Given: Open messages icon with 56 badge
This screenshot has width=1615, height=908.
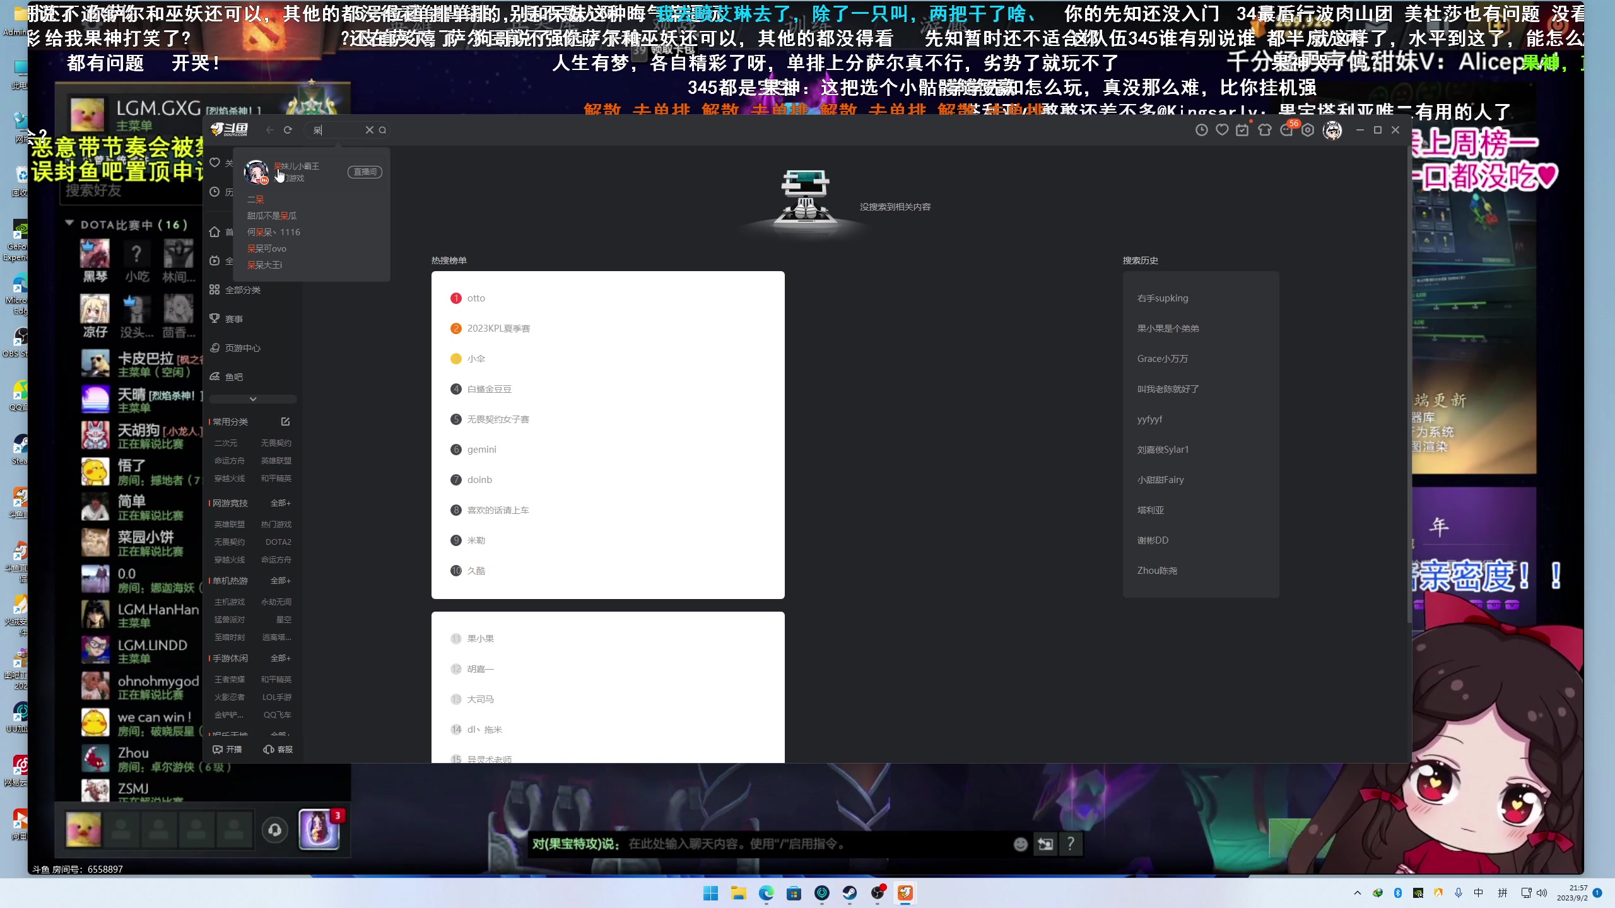Looking at the screenshot, I should pos(1287,130).
